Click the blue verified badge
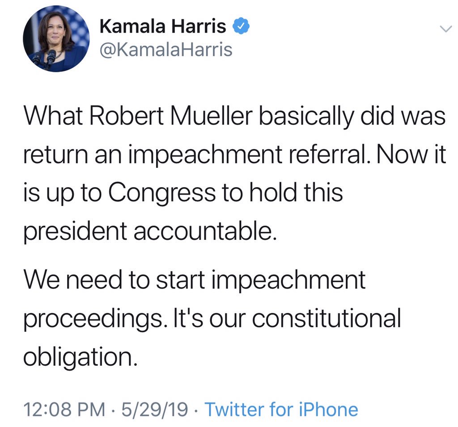The height and width of the screenshot is (427, 458). (241, 26)
